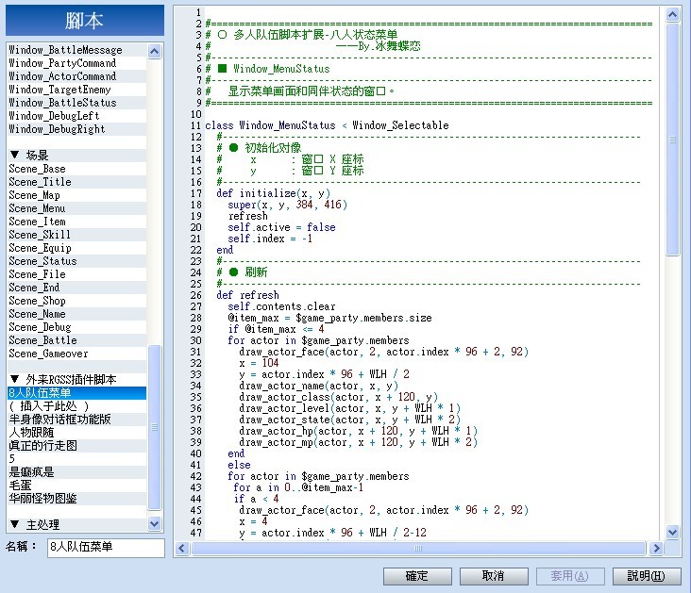691x593 pixels.
Task: Click code editor horizontal scrollbar thumb
Action: tap(418, 548)
